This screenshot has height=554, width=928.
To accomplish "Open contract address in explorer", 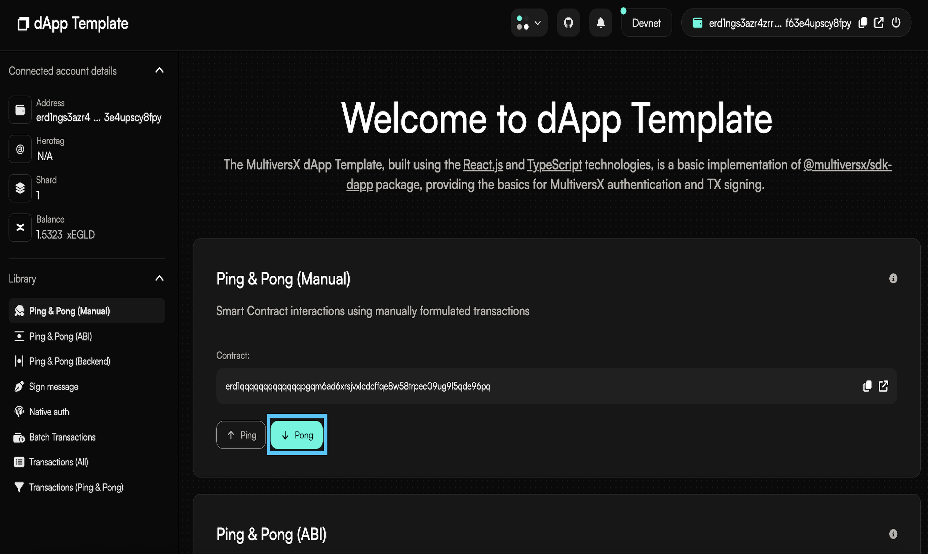I will coord(883,386).
